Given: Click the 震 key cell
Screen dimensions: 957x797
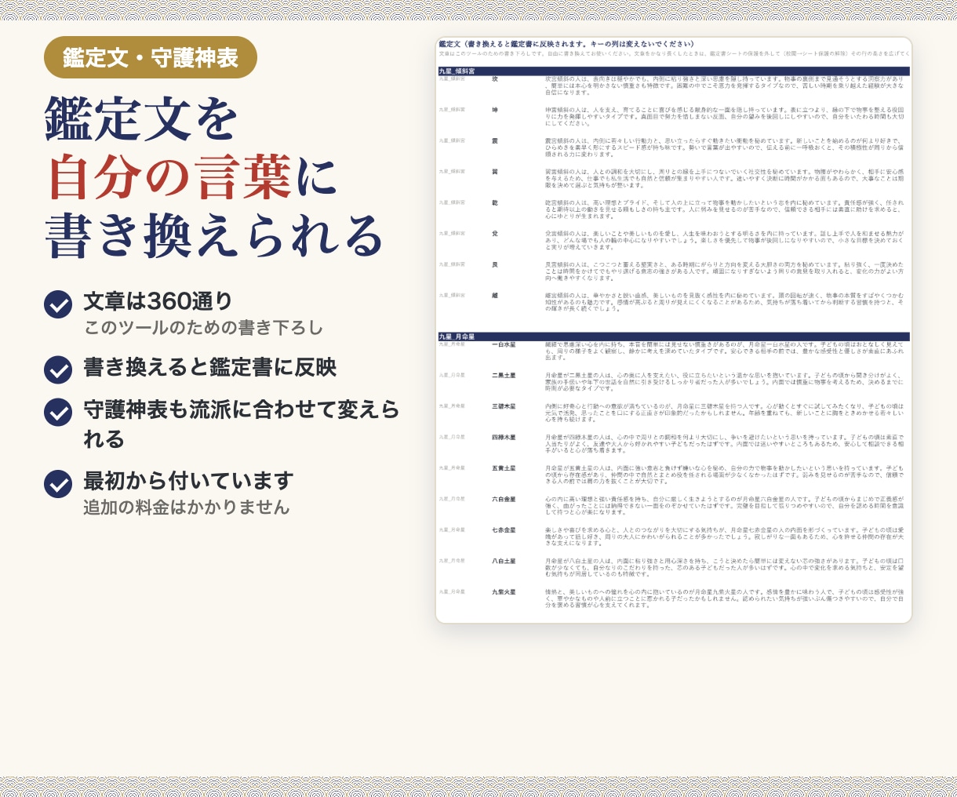Looking at the screenshot, I should point(495,140).
